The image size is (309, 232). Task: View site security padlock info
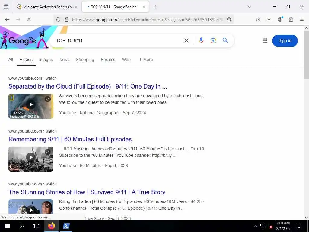coord(67,19)
